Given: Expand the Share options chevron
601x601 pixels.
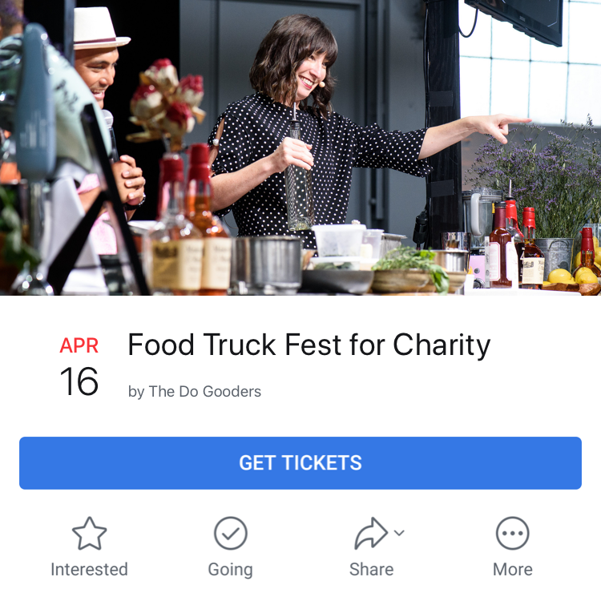Looking at the screenshot, I should pos(399,533).
